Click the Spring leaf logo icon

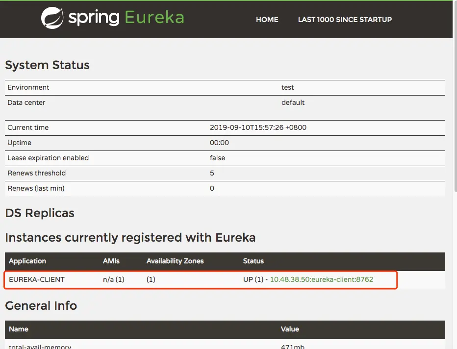[52, 18]
